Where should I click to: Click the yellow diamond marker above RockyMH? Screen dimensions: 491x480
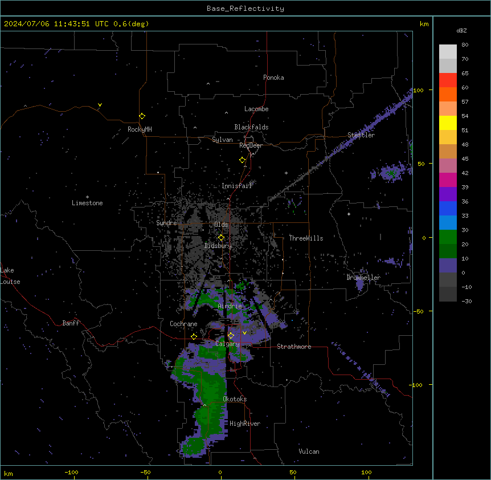tap(142, 116)
